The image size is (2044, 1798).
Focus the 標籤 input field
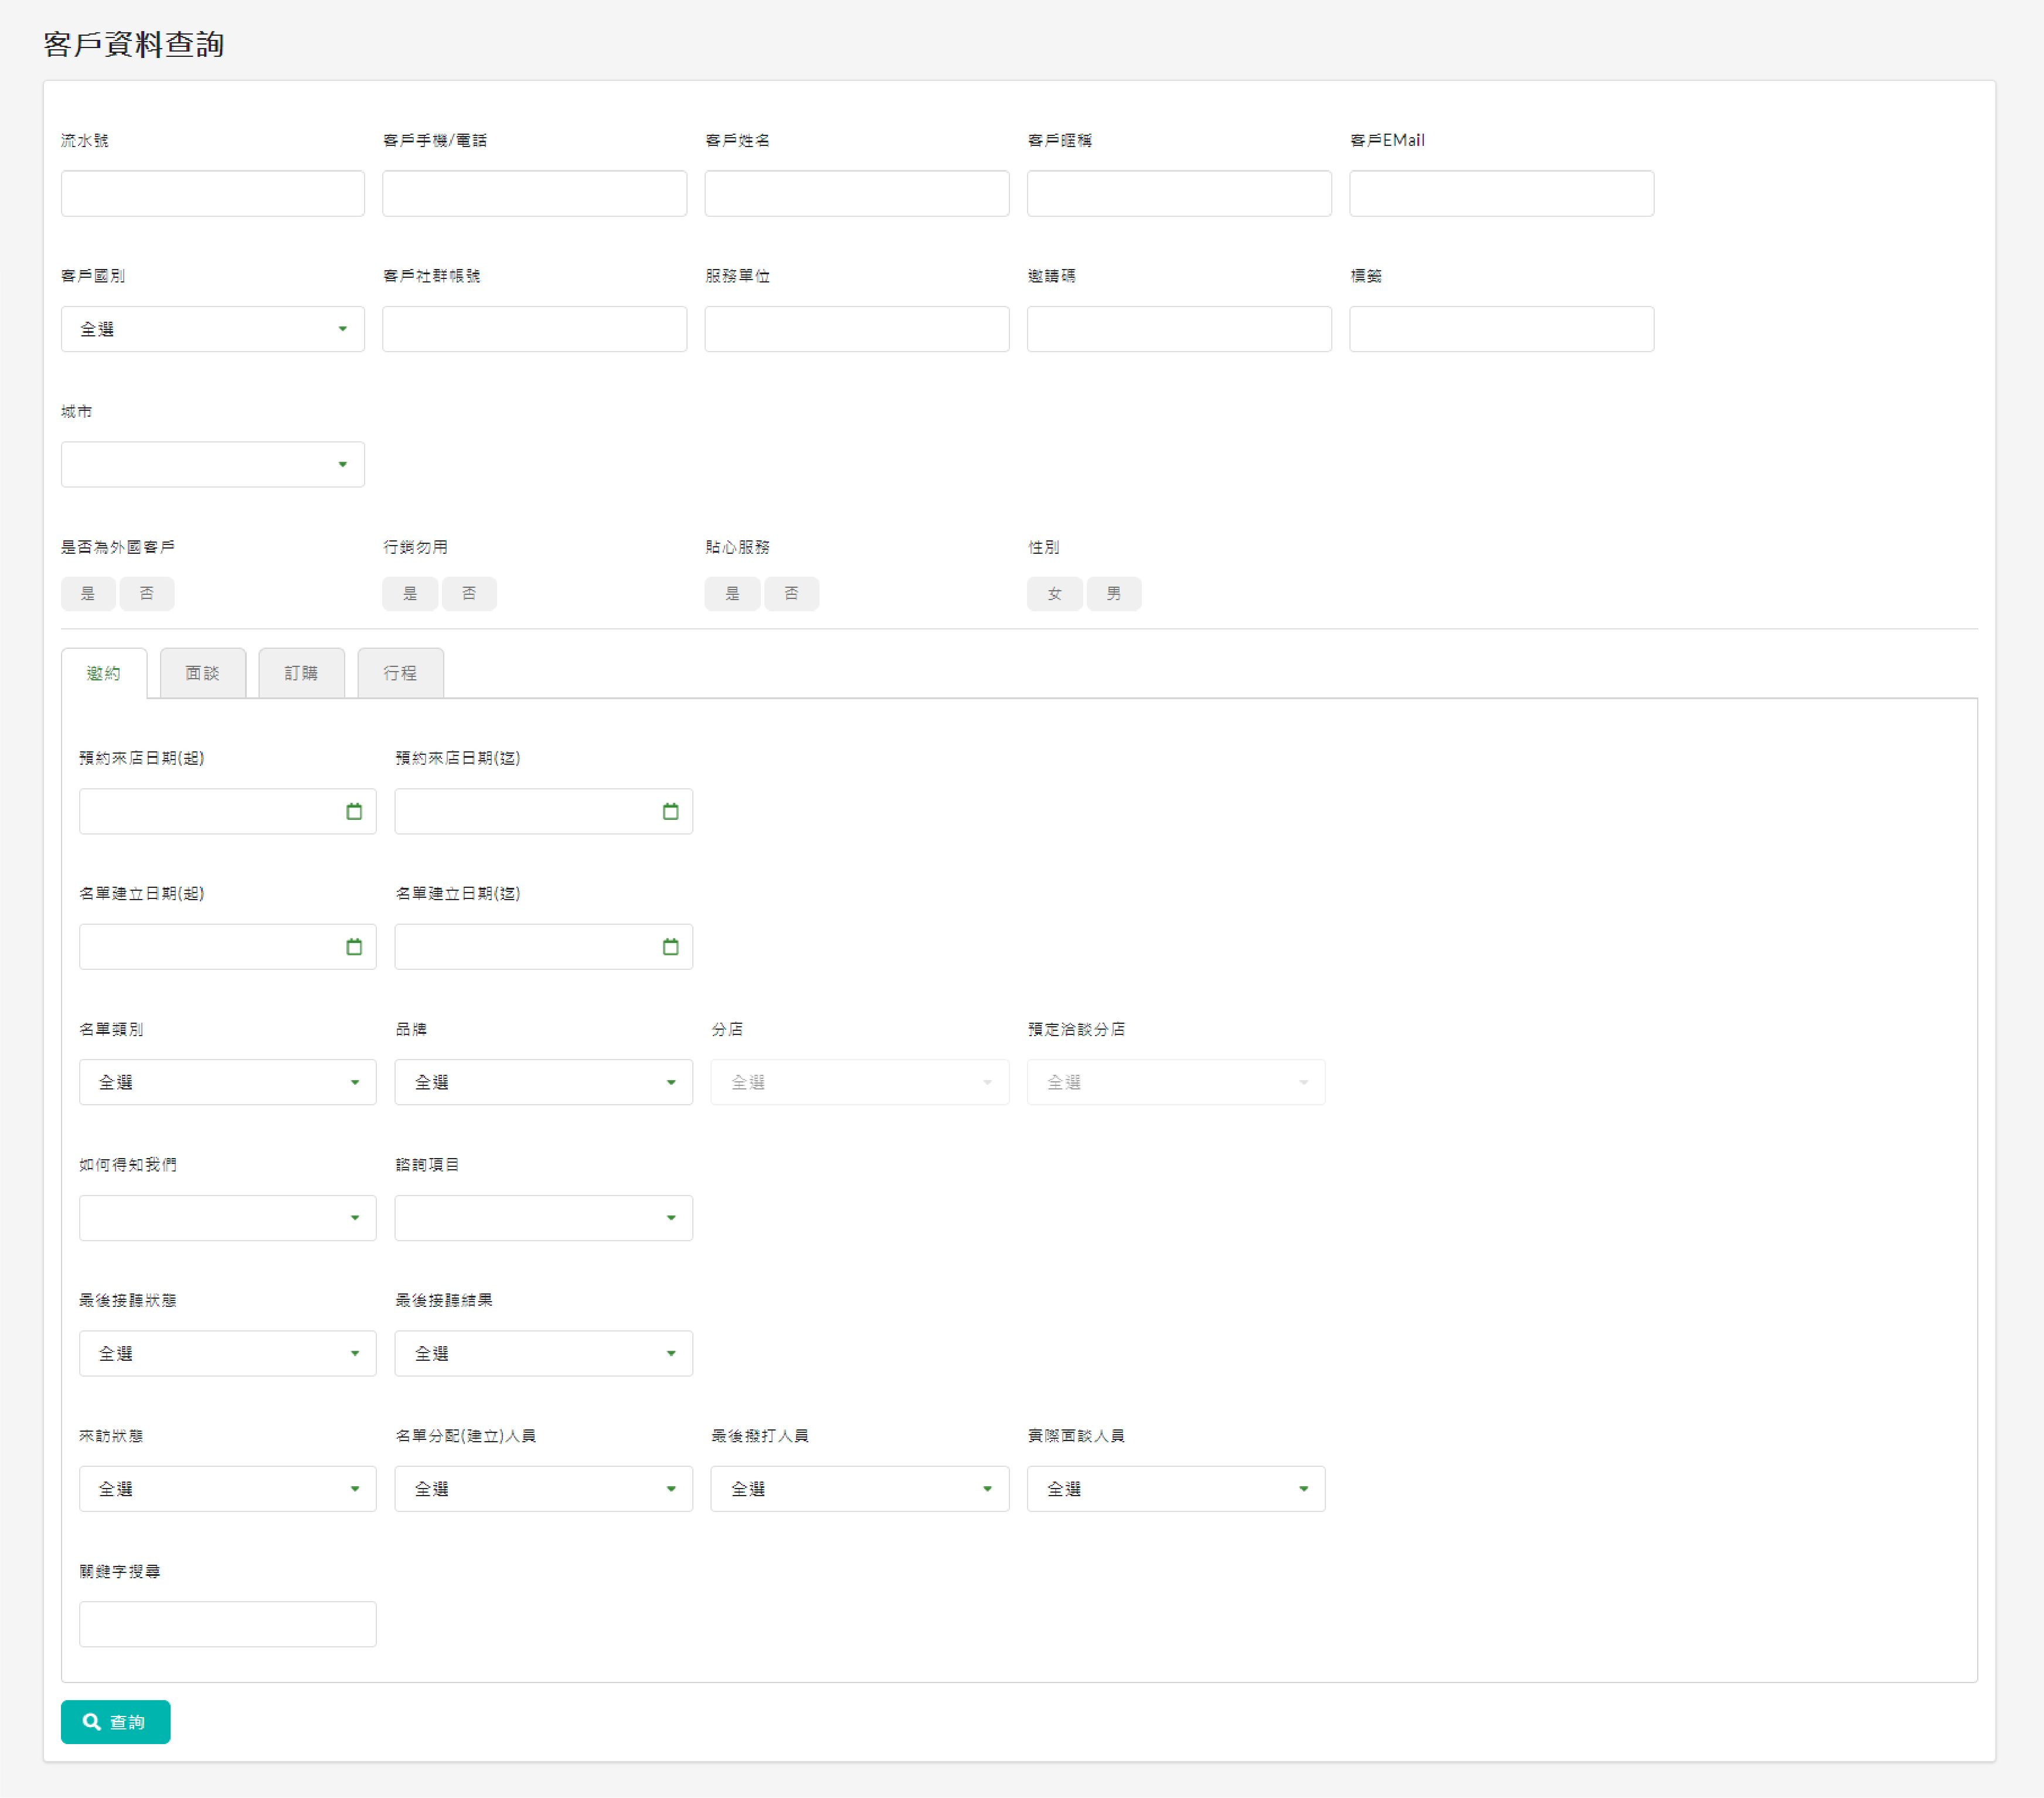(x=1502, y=329)
